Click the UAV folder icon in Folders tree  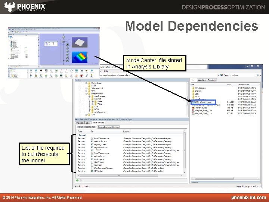click(x=89, y=91)
